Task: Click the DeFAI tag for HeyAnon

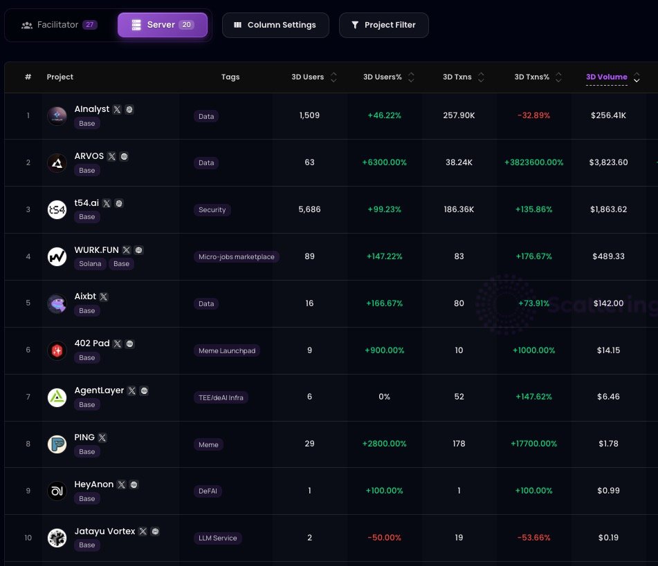Action: click(208, 491)
